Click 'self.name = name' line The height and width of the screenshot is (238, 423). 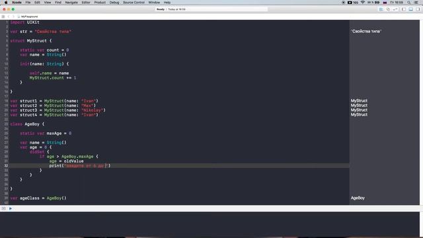coord(49,73)
